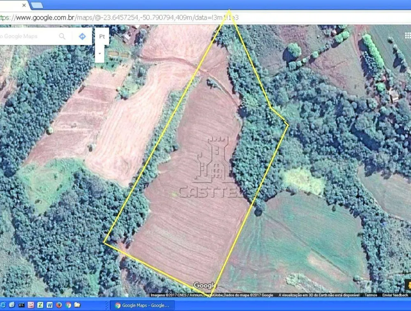Click the Pt language button
Image resolution: width=411 pixels, height=311 pixels.
(102, 37)
